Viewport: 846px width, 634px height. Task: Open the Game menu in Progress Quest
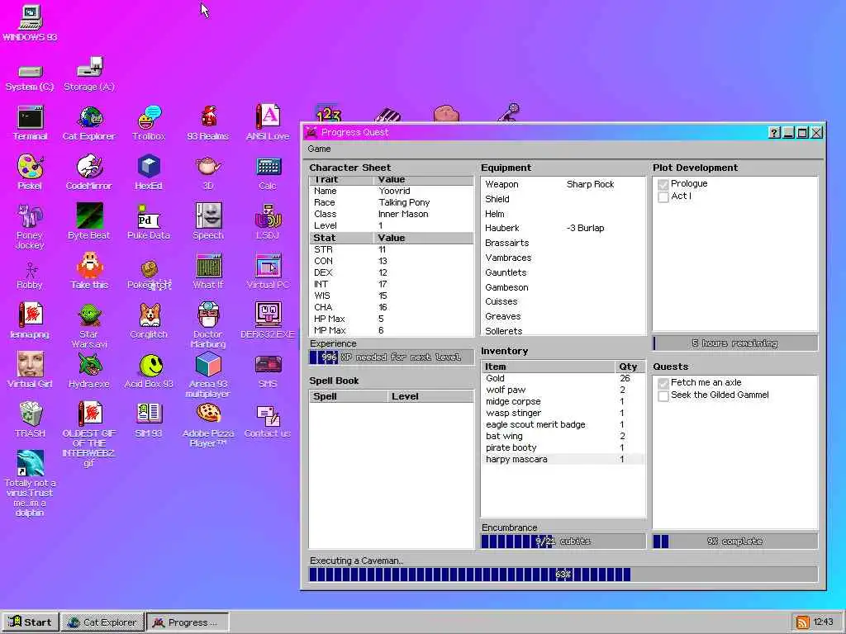click(319, 149)
